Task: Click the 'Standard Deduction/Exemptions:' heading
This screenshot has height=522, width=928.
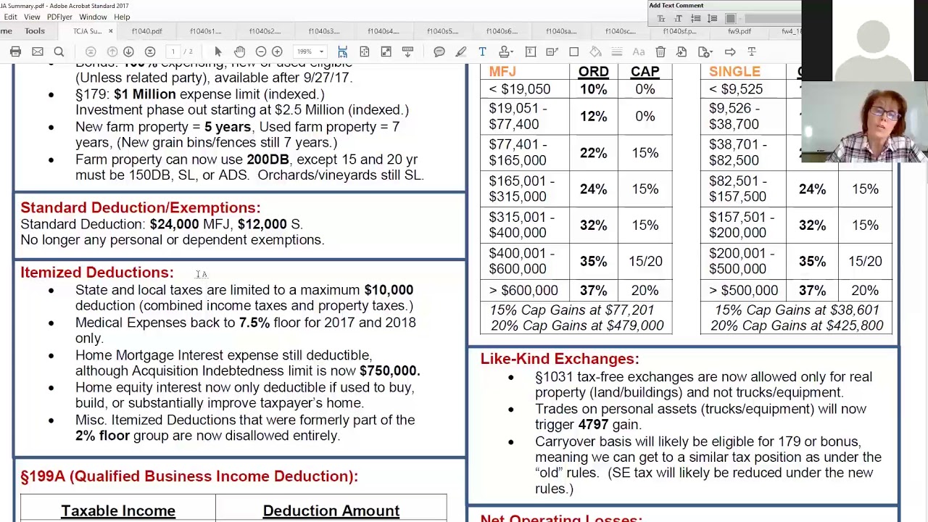Action: [x=141, y=208]
